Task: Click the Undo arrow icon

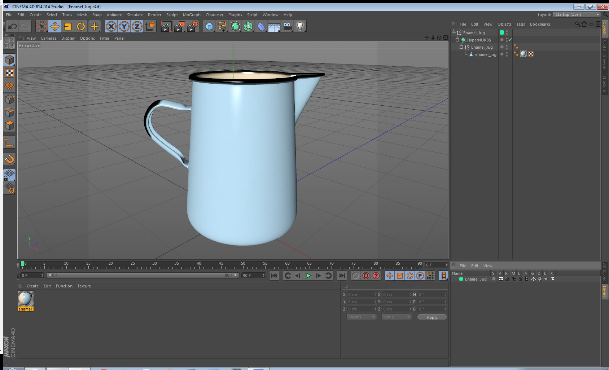Action: (13, 26)
